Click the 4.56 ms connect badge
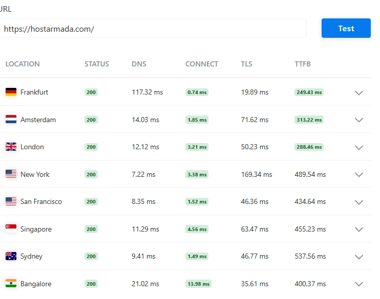The image size is (380, 299). [197, 229]
